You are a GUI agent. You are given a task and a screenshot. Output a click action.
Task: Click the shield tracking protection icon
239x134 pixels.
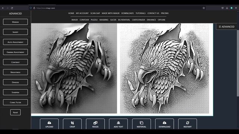[31, 8]
